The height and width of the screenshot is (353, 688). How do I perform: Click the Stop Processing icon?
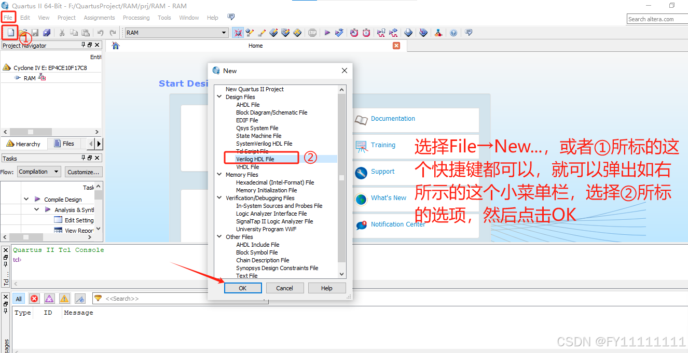tap(312, 32)
